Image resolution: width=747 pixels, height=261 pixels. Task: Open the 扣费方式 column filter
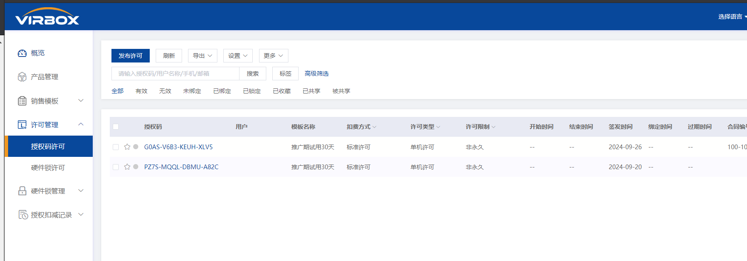pyautogui.click(x=374, y=127)
